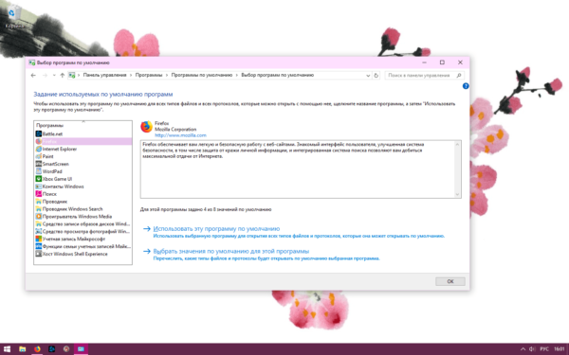Open help with the blue question icon
Screen dimensions: 569x355
coord(466,86)
